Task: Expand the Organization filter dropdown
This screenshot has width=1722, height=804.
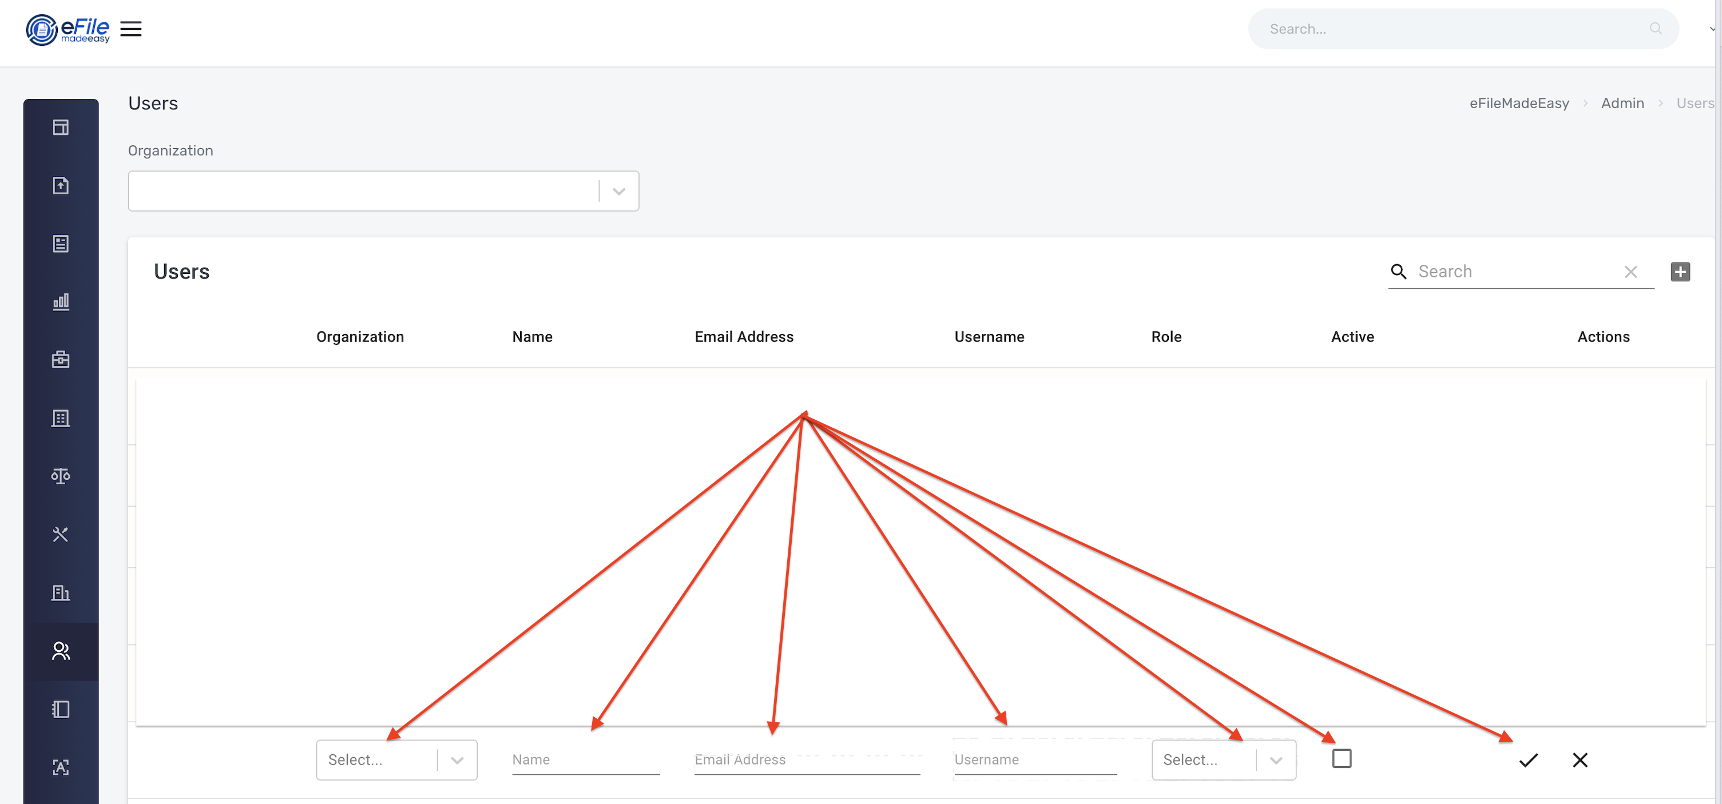Action: pos(618,191)
